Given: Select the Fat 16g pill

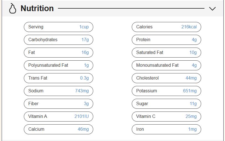Looking at the screenshot, I should pyautogui.click(x=58, y=53).
